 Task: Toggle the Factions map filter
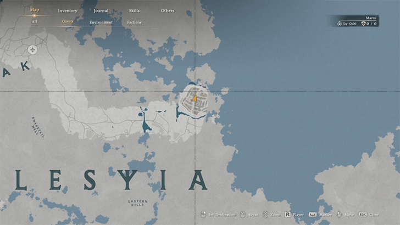pyautogui.click(x=134, y=22)
